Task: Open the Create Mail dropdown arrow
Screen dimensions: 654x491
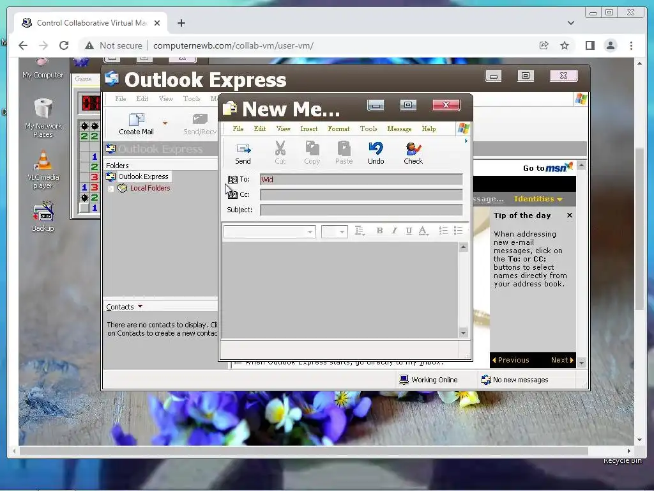Action: tap(165, 123)
